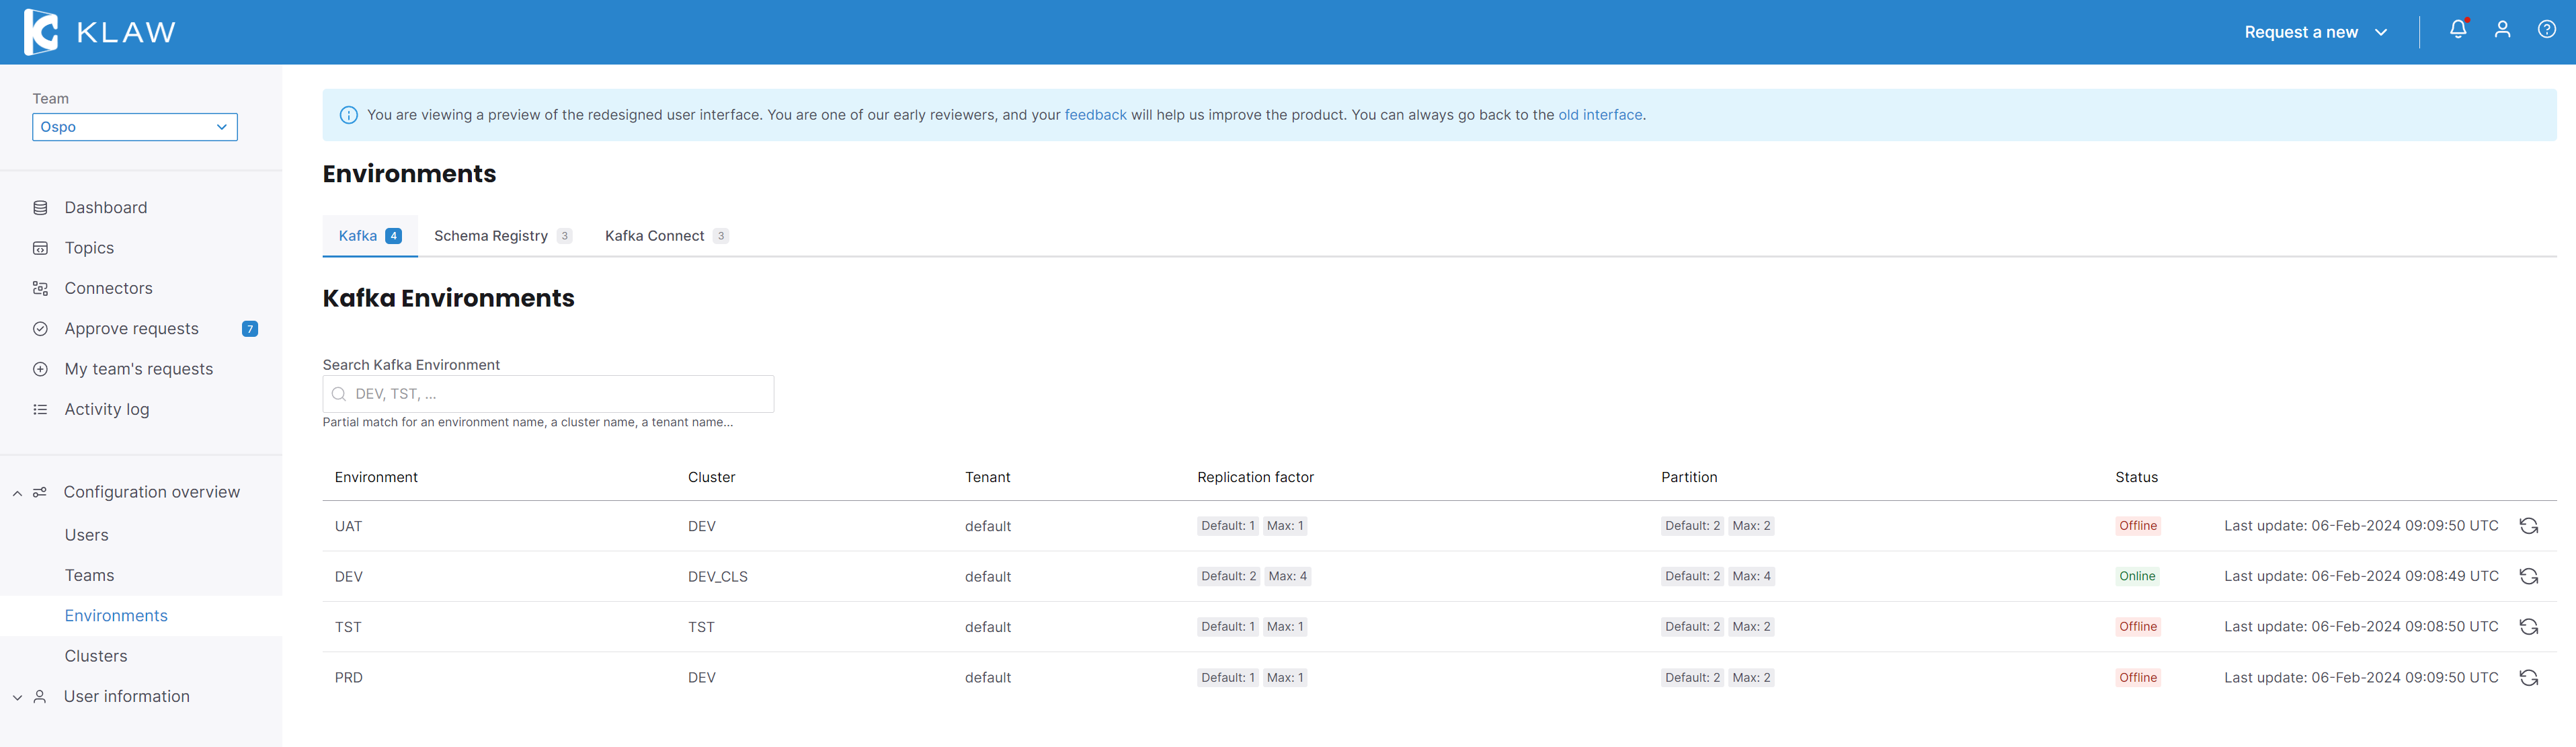Viewport: 2576px width, 747px height.
Task: Click the Klaw logo
Action: click(x=99, y=32)
